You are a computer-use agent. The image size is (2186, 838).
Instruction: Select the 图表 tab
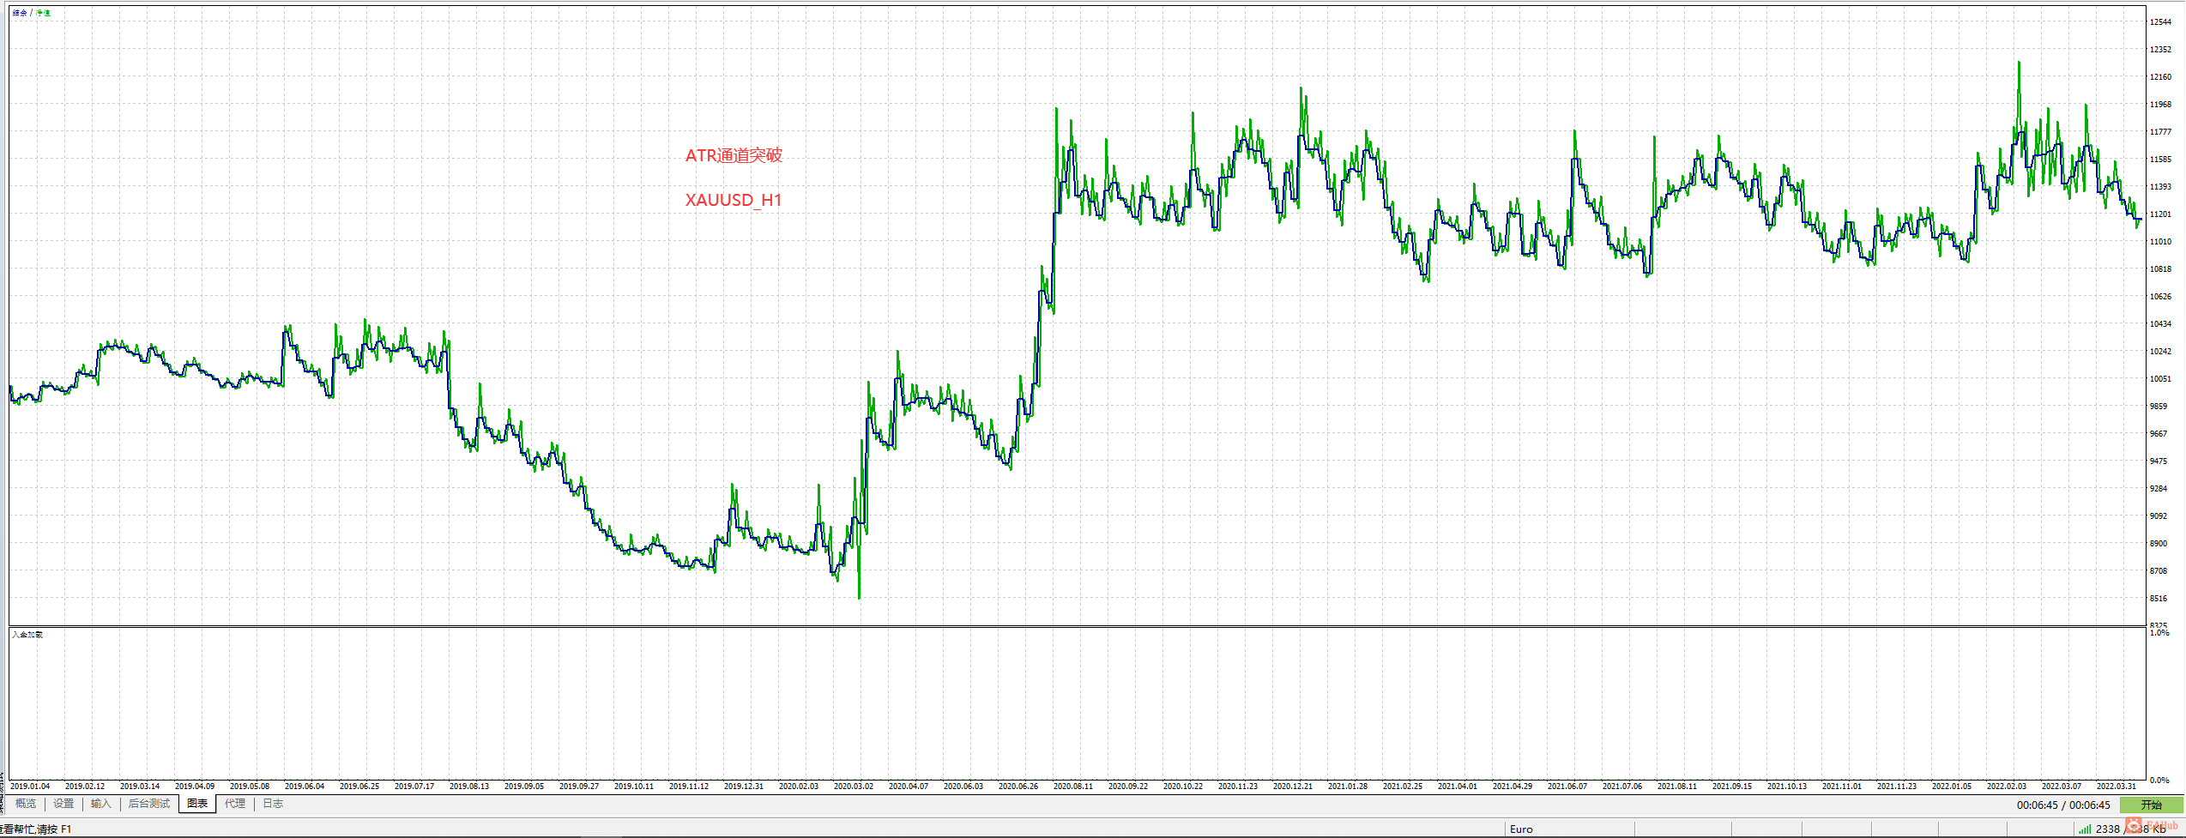tap(197, 804)
